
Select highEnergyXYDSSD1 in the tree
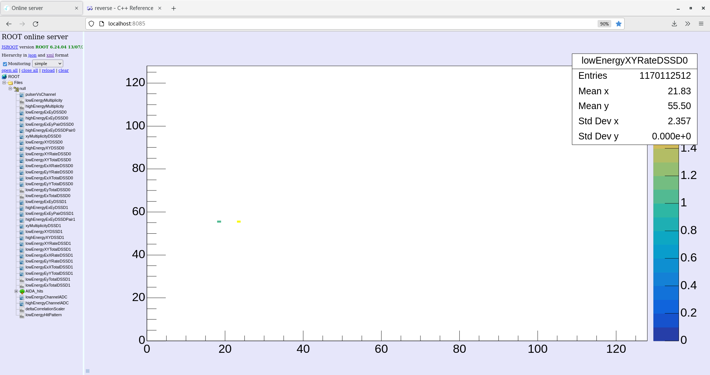[45, 238]
